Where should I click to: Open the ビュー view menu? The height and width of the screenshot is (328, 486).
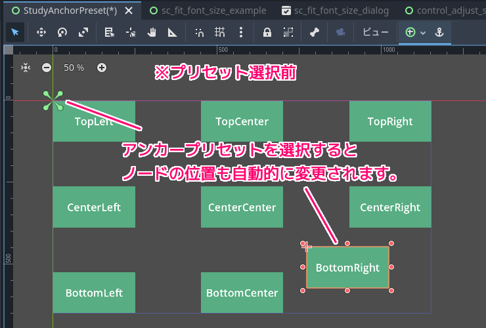pyautogui.click(x=376, y=32)
